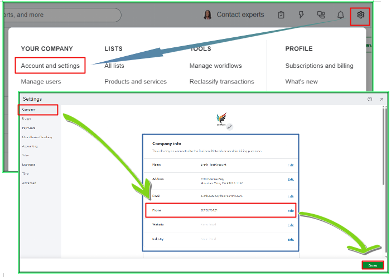The width and height of the screenshot is (391, 277).
Task: Open the gear settings icon
Action: pos(360,15)
